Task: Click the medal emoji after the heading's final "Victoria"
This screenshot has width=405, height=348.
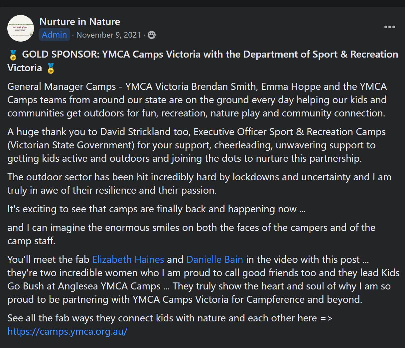Action: pos(51,69)
